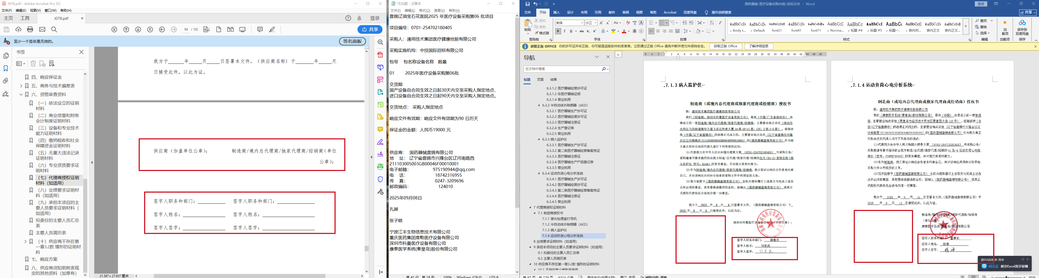Collapse bookmark 六、资格审查资料
Screen dimensions: 1039x278
pyautogui.click(x=21, y=95)
